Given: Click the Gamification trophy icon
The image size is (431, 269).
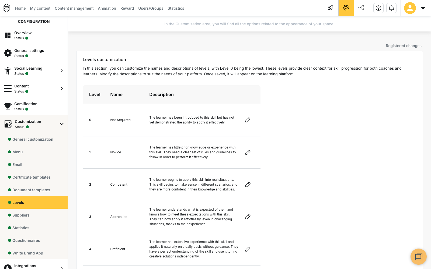Looking at the screenshot, I should coord(8,106).
